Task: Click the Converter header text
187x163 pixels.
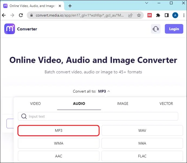Action: point(27,29)
